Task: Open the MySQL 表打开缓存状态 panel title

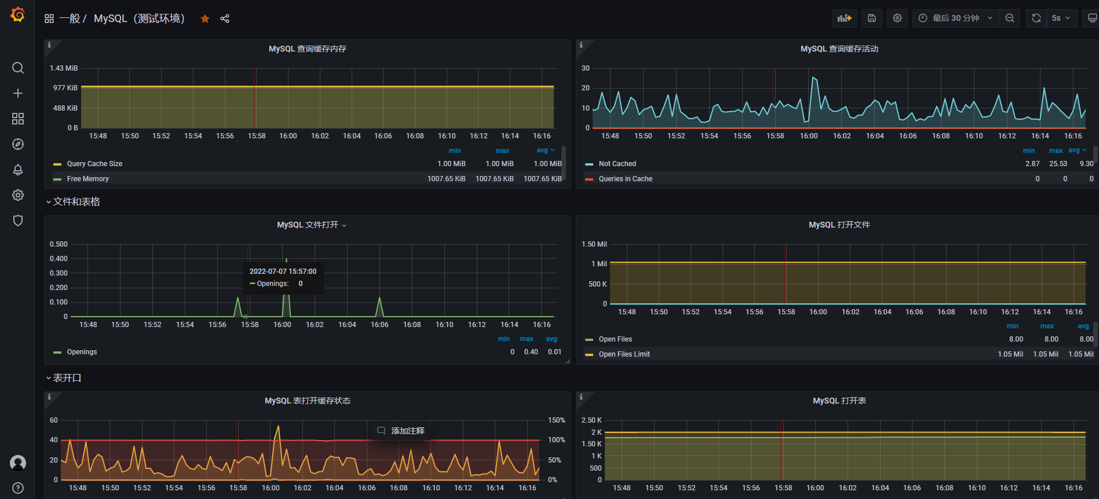Action: (308, 401)
